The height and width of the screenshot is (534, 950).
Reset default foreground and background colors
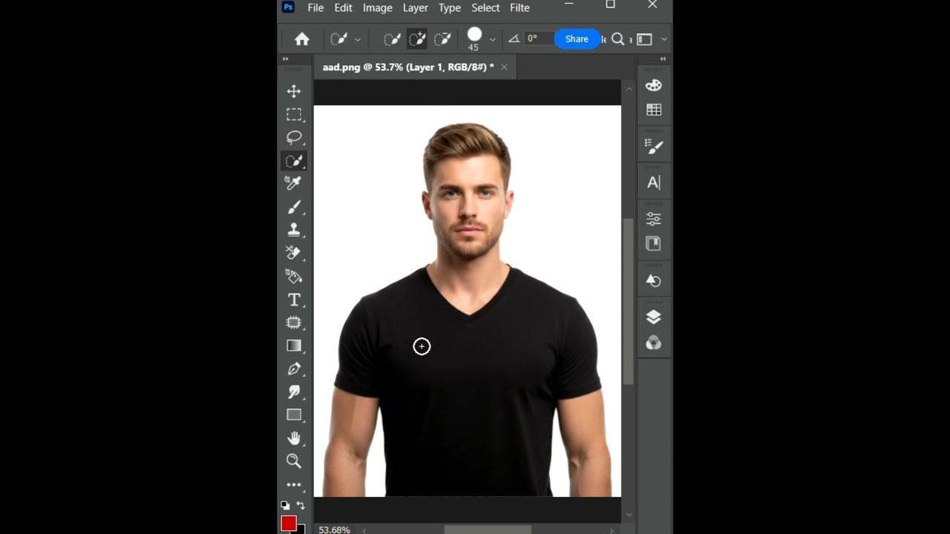285,506
